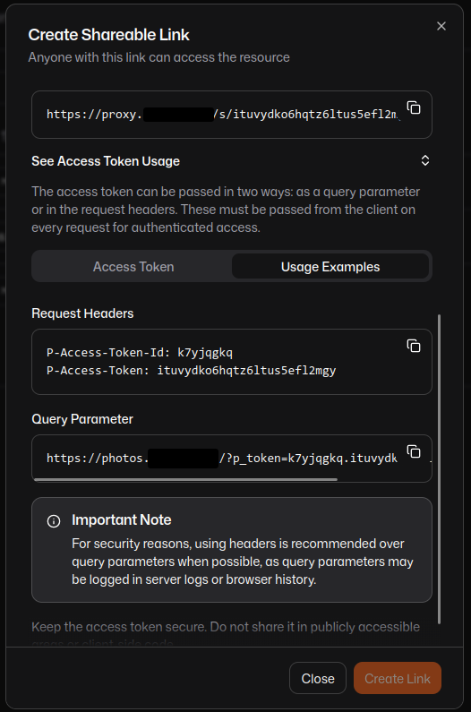This screenshot has width=471, height=712.
Task: Click the P-Access-Token-Id header line
Action: click(x=140, y=352)
